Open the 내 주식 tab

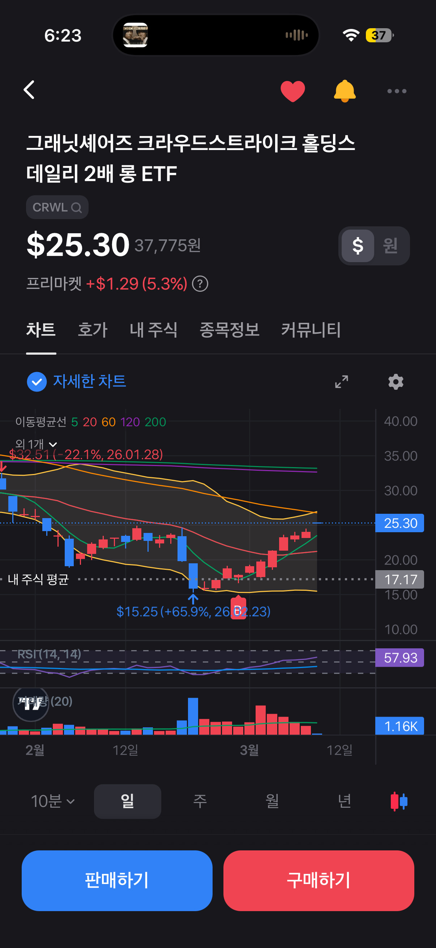pyautogui.click(x=154, y=329)
